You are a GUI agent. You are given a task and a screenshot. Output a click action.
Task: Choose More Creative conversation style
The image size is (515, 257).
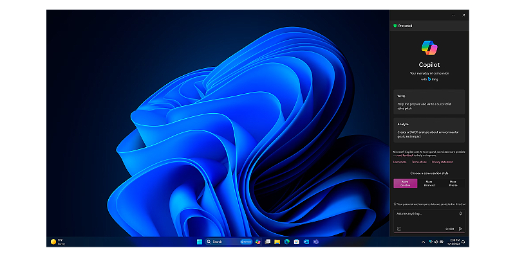coord(406,184)
